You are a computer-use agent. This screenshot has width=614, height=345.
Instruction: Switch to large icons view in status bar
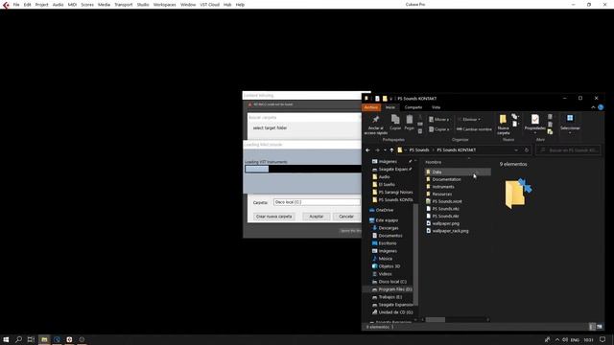pos(600,327)
